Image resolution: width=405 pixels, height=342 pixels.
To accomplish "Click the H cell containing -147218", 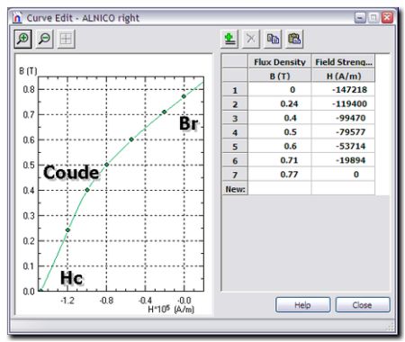I will 343,90.
